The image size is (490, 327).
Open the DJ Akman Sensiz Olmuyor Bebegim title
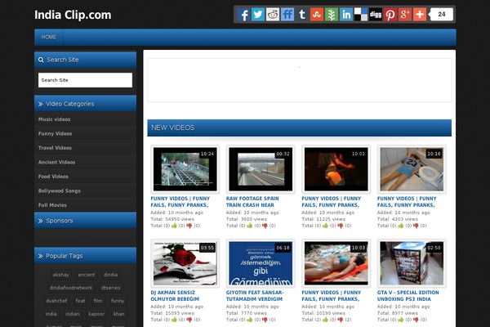click(x=175, y=296)
